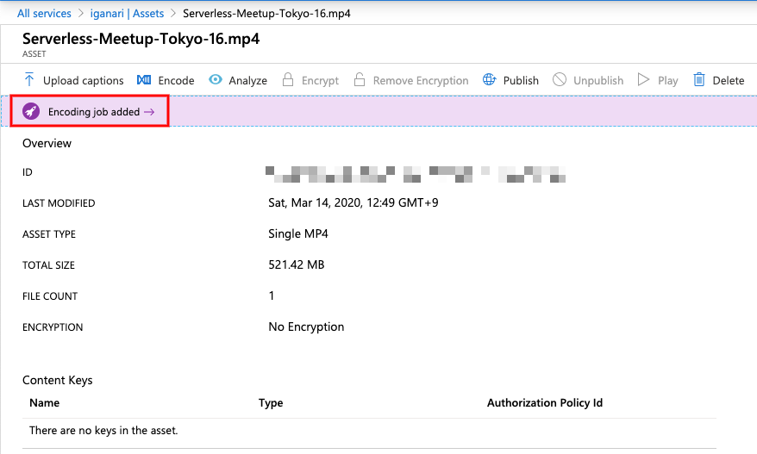This screenshot has width=757, height=454.
Task: Click the LAST MODIFIED label
Action: [x=59, y=203]
